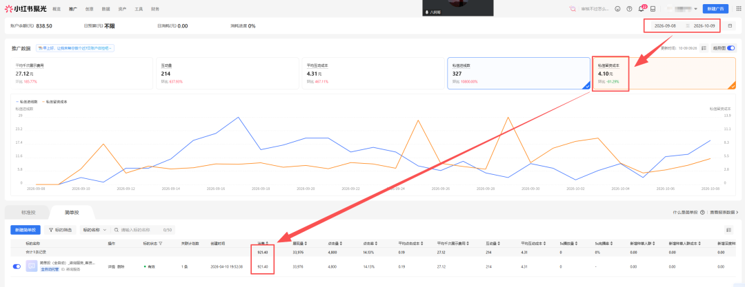Viewport: 745px width, 287px height.
Task: Click the table column settings icon
Action: pos(729,230)
